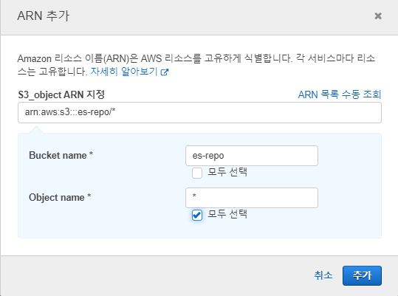Open the 자세히 알아보기 link
398x296 pixels.
click(x=124, y=72)
